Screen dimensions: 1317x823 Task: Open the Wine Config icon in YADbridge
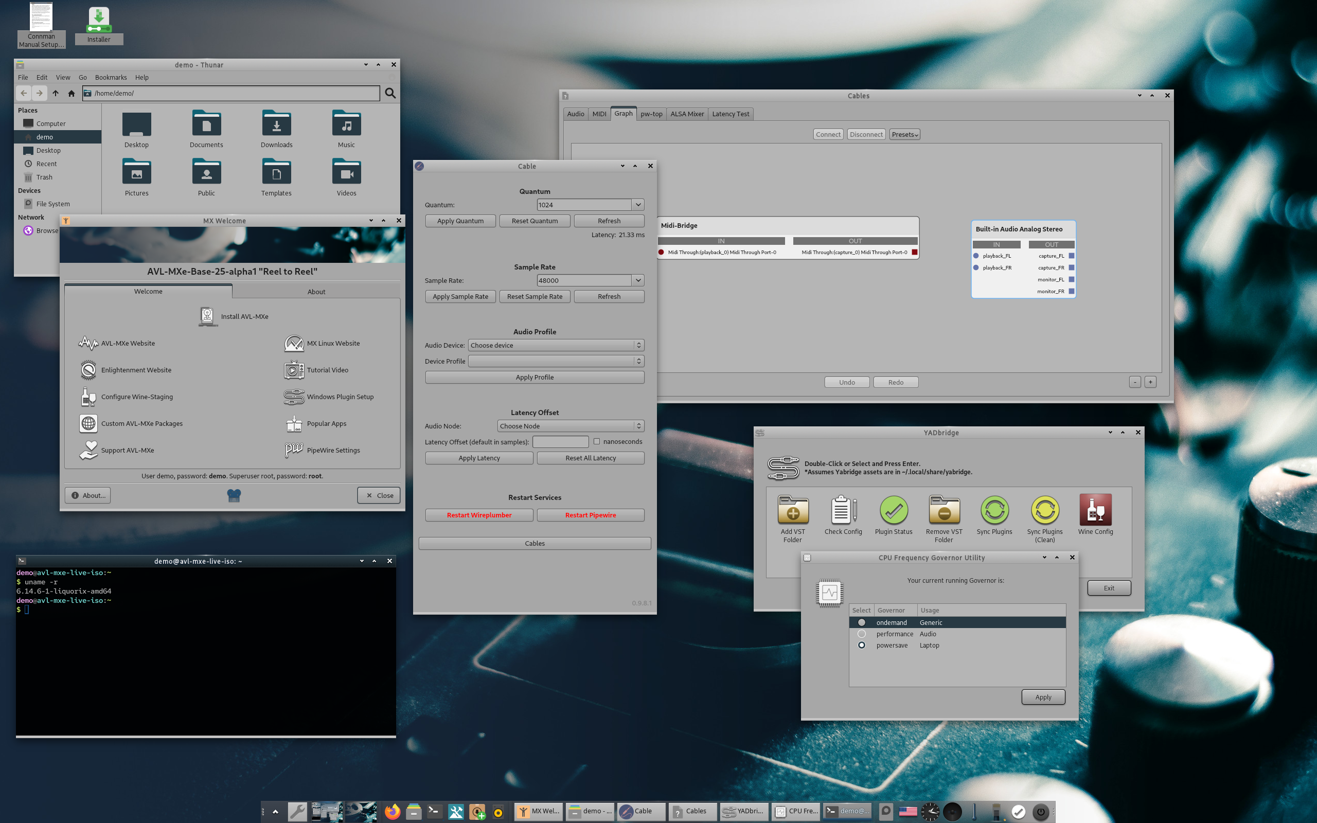(1095, 509)
